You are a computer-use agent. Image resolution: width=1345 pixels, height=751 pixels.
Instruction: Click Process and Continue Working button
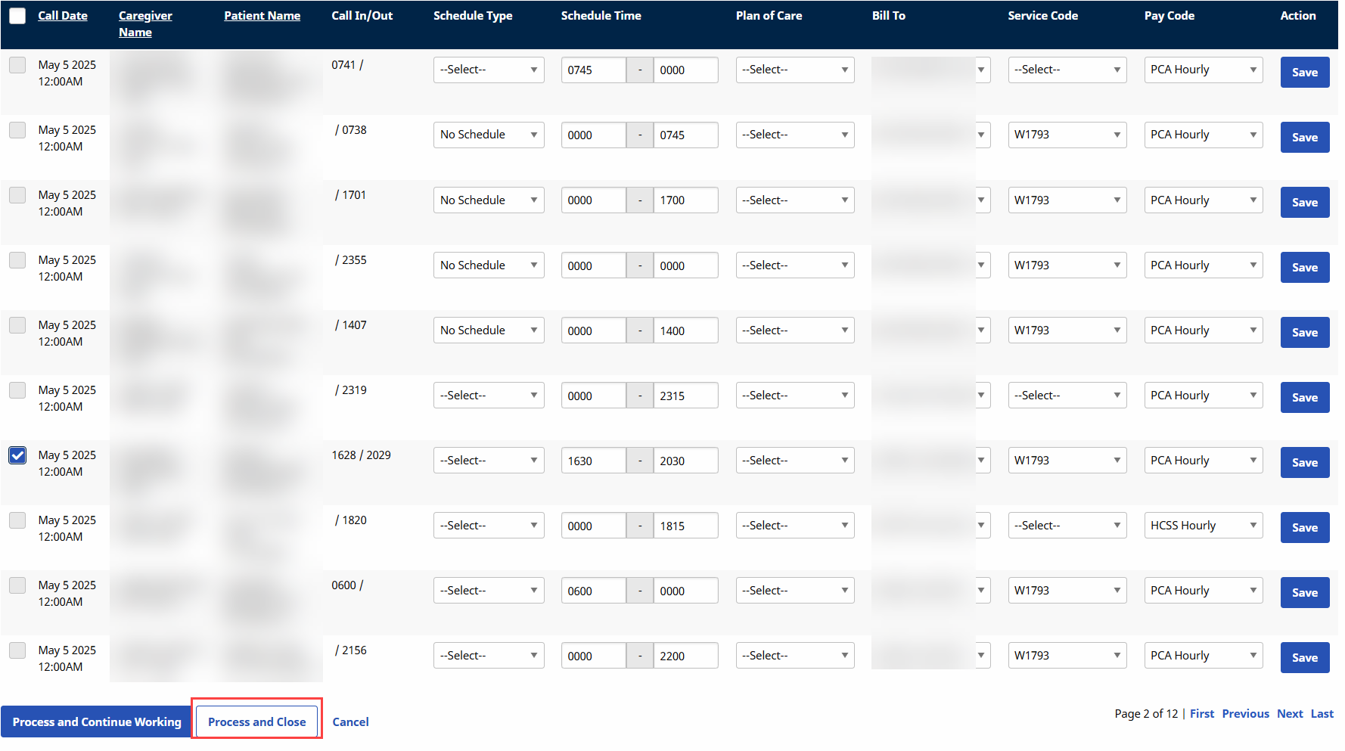click(x=97, y=722)
